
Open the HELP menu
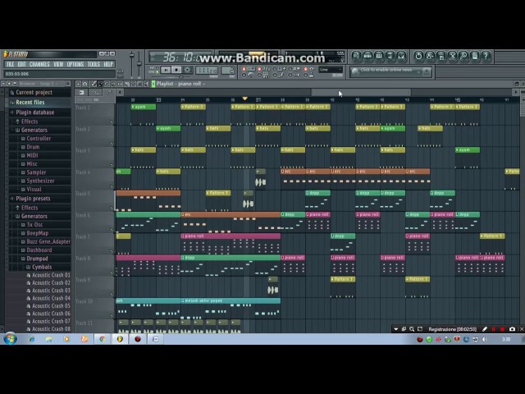pos(108,64)
